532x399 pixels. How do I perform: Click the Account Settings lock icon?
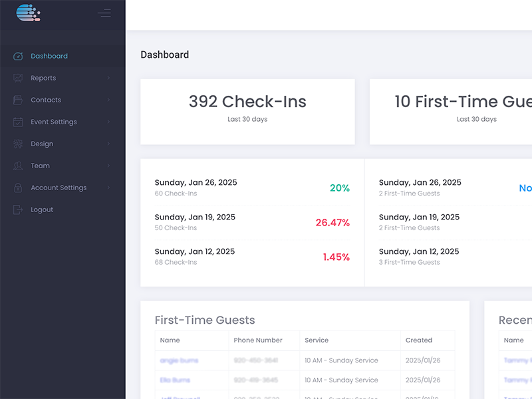pyautogui.click(x=18, y=188)
